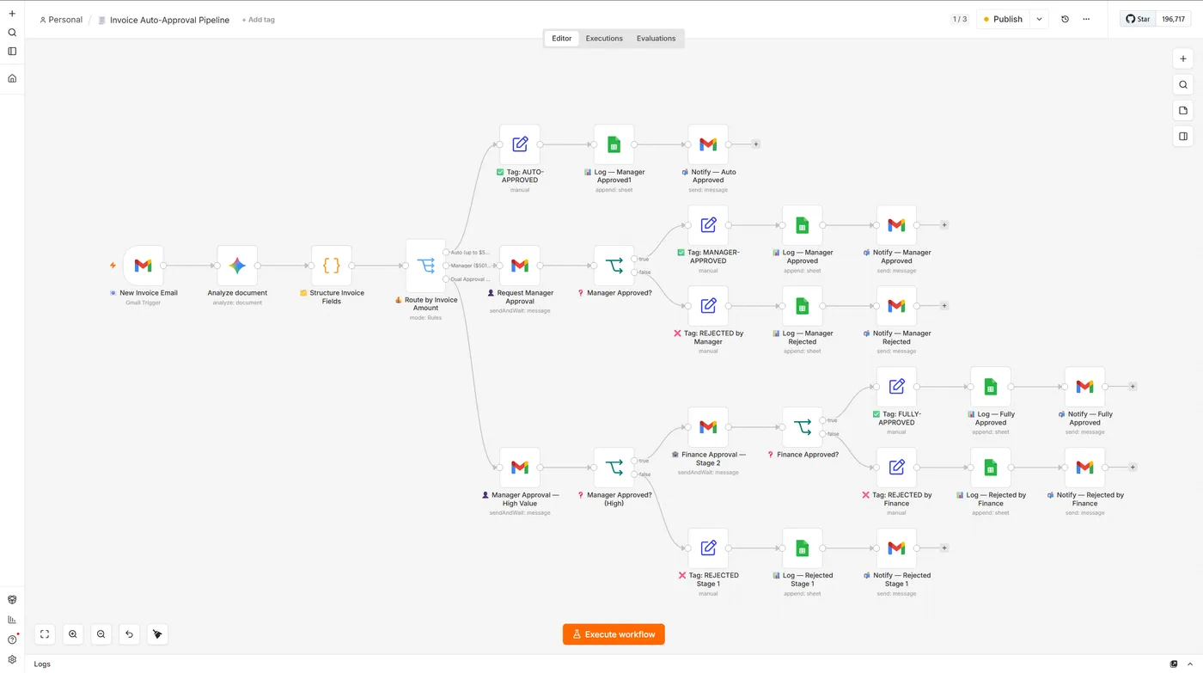
Task: Open the Log — Manager Rejected sheets node
Action: pyautogui.click(x=803, y=306)
